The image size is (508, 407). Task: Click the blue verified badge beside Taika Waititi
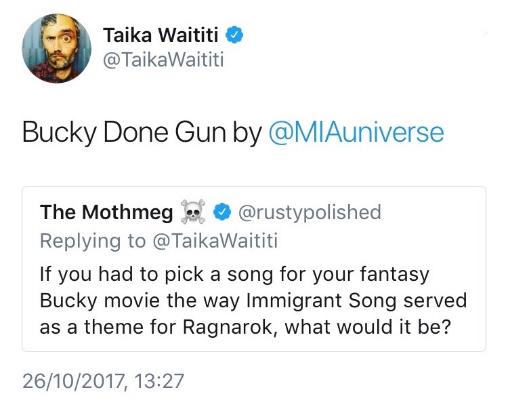coord(234,34)
